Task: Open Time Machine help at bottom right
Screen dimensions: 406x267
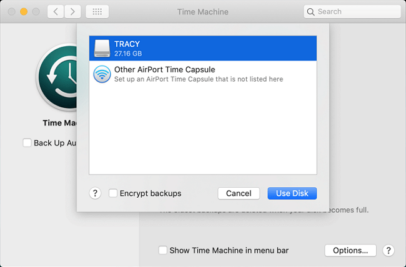Action: click(x=388, y=250)
